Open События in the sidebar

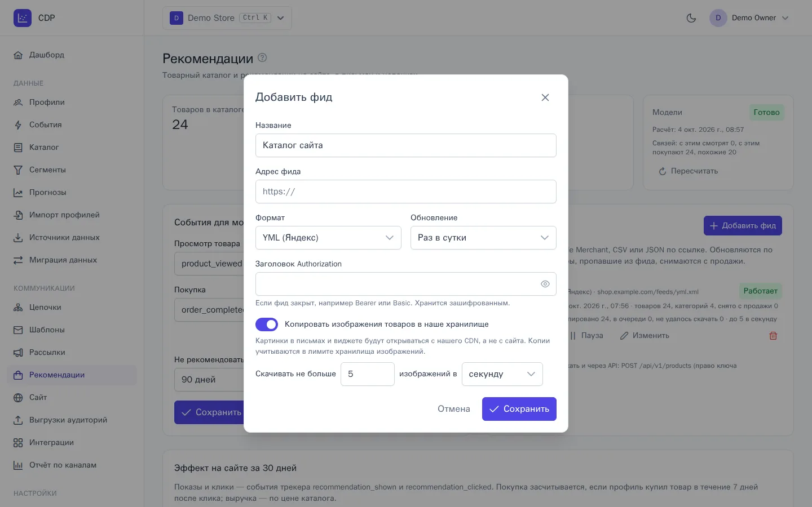click(x=72, y=125)
